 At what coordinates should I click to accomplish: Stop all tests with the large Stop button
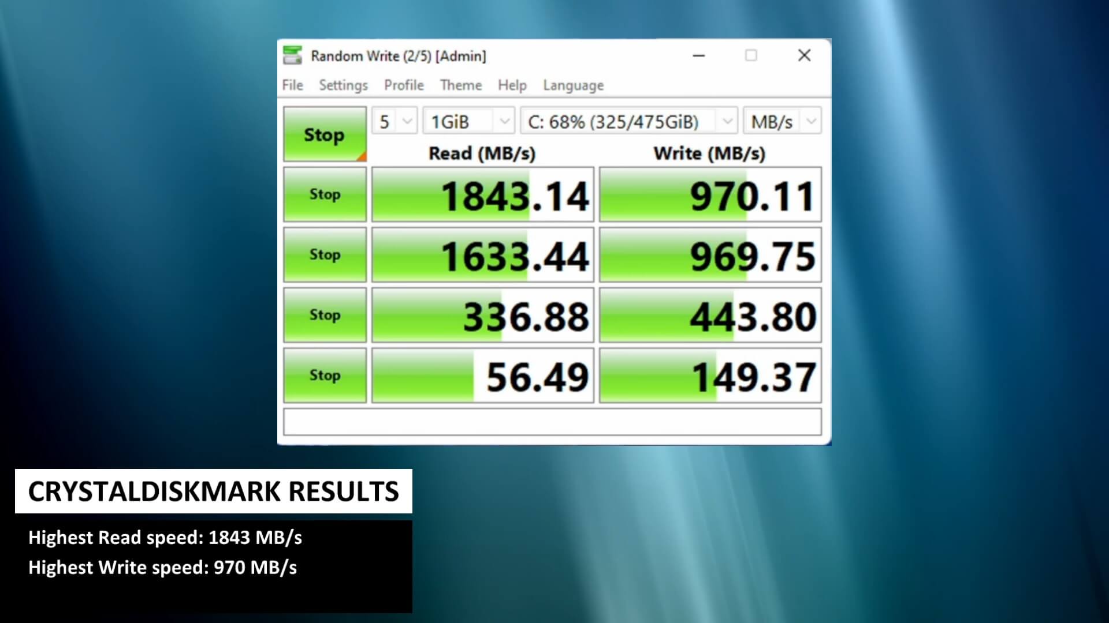click(325, 134)
